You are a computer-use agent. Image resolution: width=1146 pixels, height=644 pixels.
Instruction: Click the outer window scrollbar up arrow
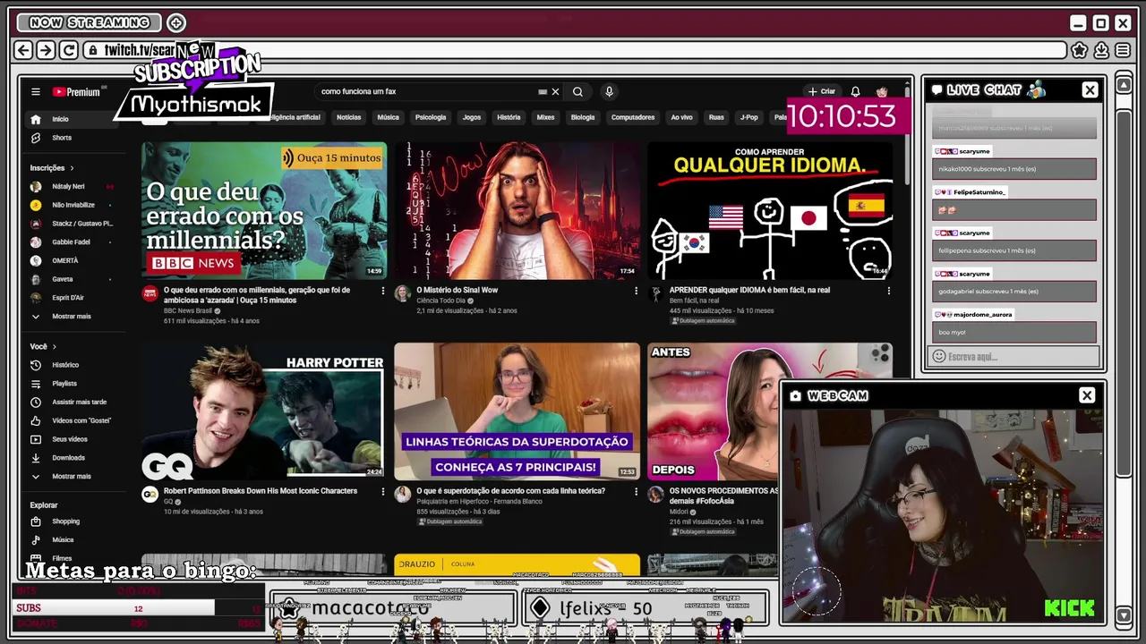click(x=1124, y=85)
